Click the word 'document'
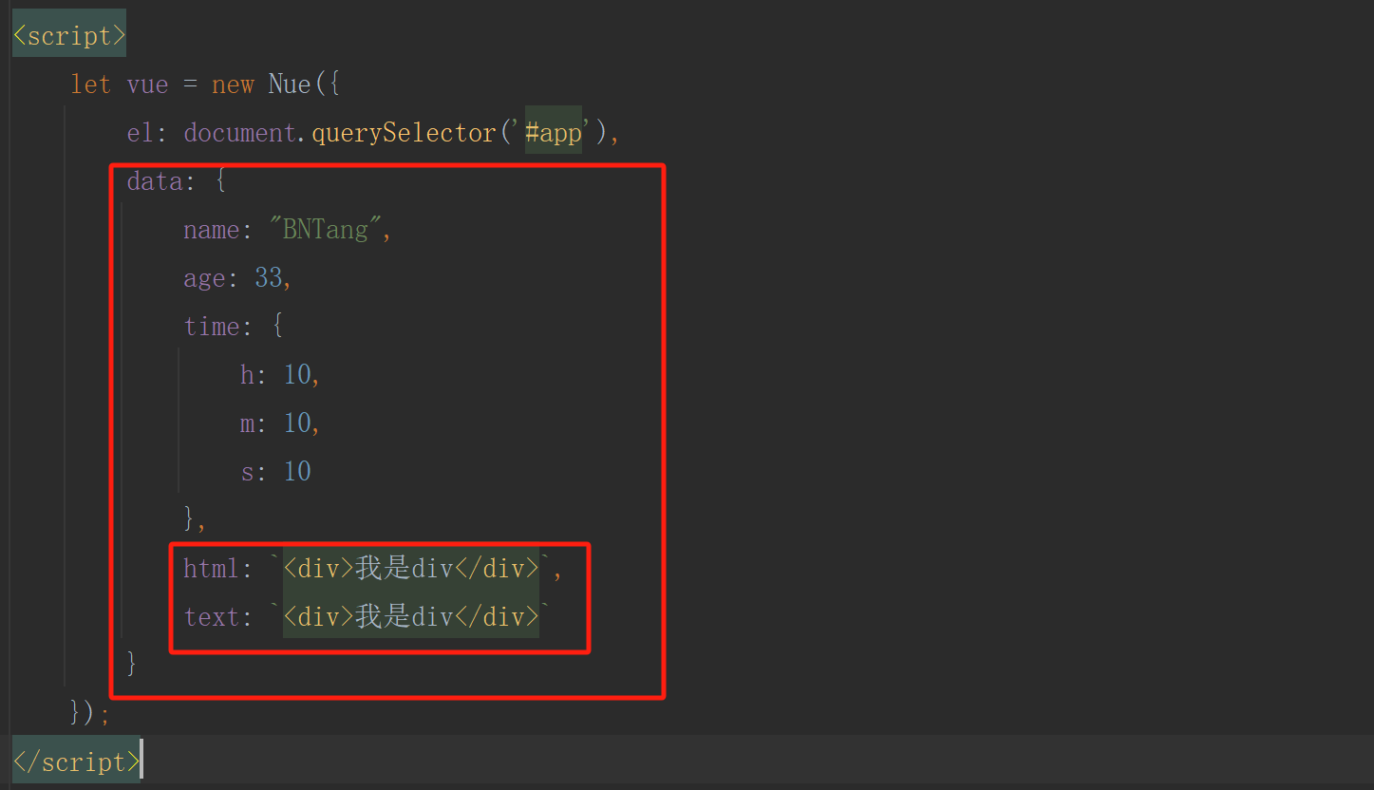 240,133
